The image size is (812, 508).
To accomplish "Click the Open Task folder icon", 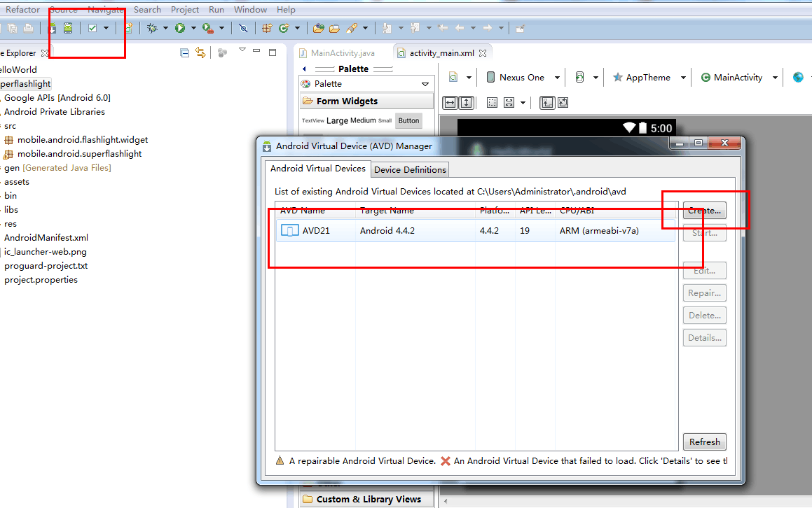I will pos(334,29).
